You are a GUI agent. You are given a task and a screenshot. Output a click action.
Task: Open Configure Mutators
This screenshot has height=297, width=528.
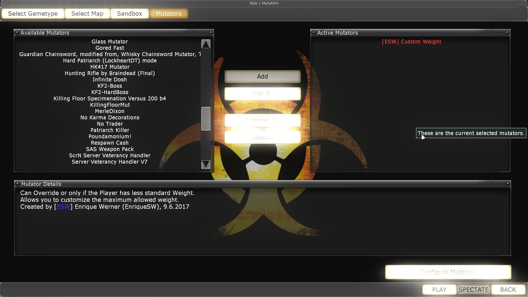tap(448, 272)
